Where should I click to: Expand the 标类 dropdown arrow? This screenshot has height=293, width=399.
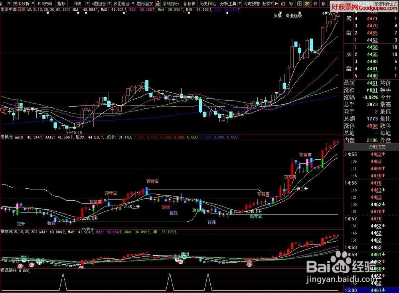(272, 4)
